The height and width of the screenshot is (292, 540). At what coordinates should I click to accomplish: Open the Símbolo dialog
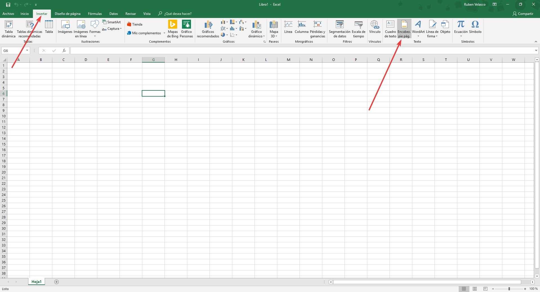[x=475, y=27]
